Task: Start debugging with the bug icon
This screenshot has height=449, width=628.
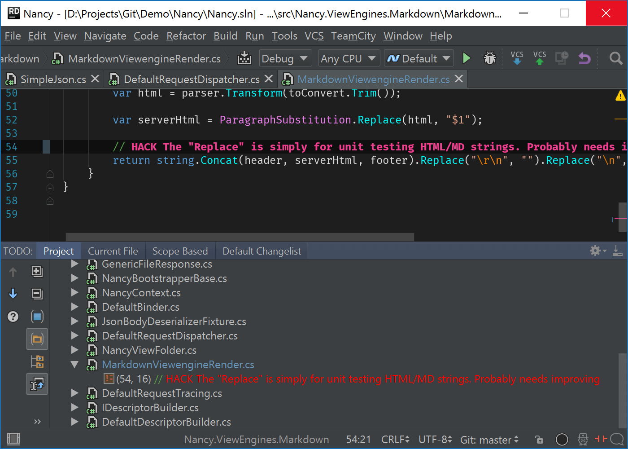Action: (490, 58)
